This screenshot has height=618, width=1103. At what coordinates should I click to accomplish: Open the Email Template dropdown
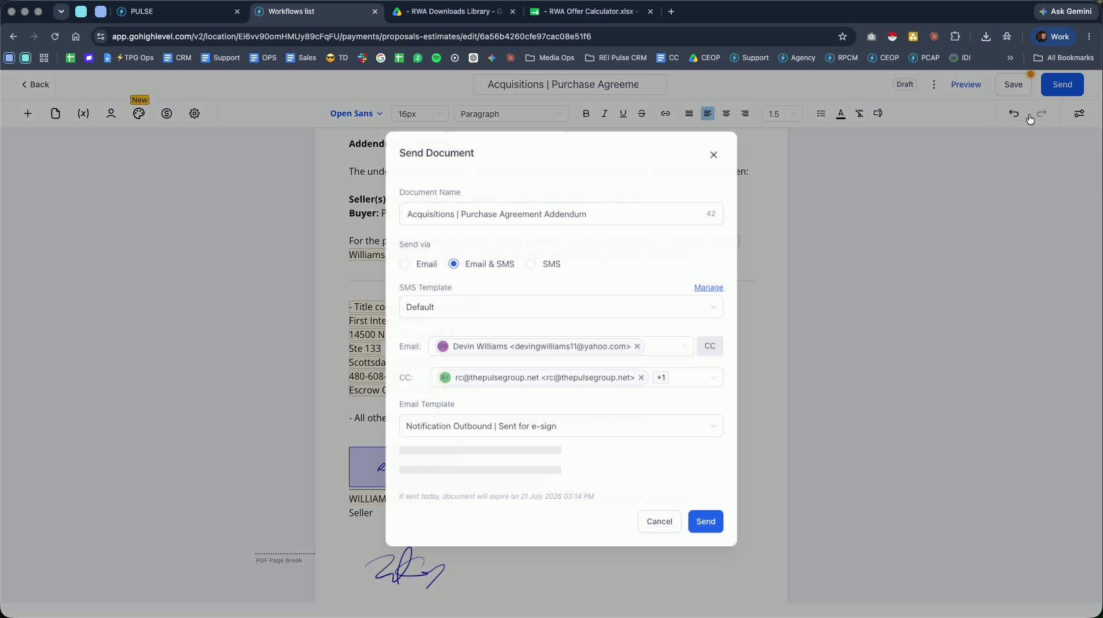click(x=561, y=426)
